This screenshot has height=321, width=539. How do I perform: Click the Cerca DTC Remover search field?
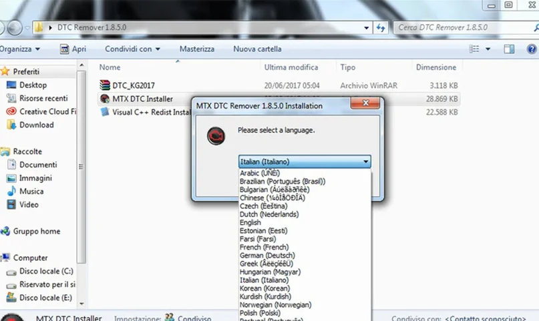point(466,27)
